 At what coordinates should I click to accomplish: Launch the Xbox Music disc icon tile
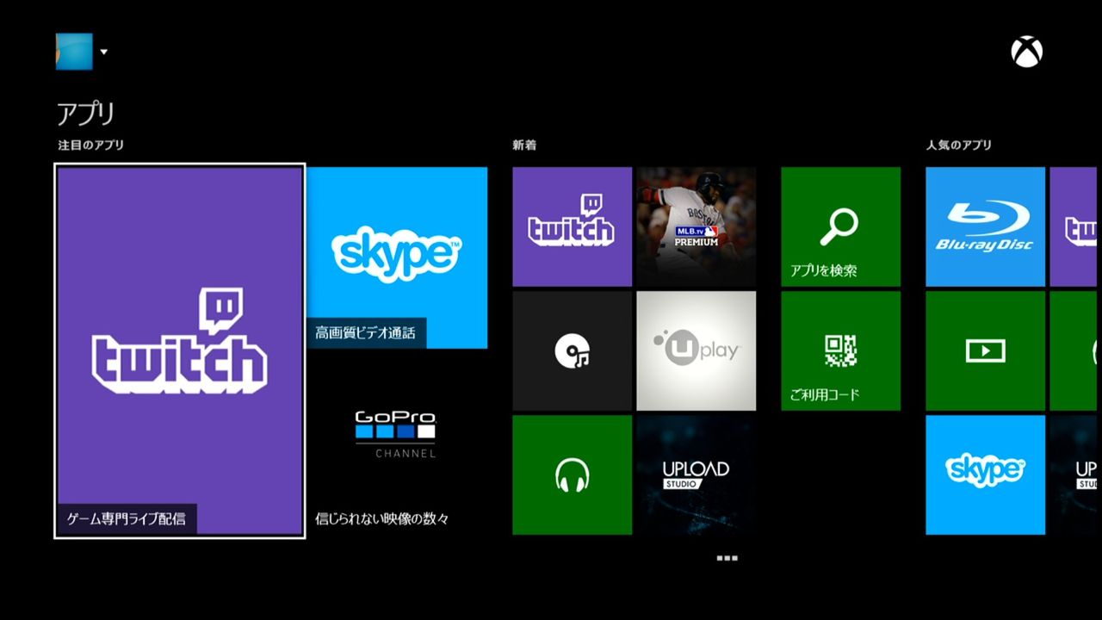(572, 350)
